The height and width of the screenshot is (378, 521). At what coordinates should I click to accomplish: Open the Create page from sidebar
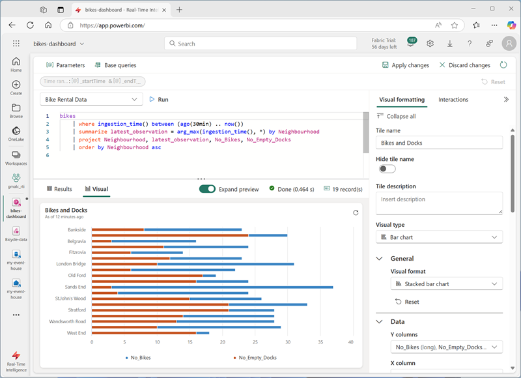(16, 88)
